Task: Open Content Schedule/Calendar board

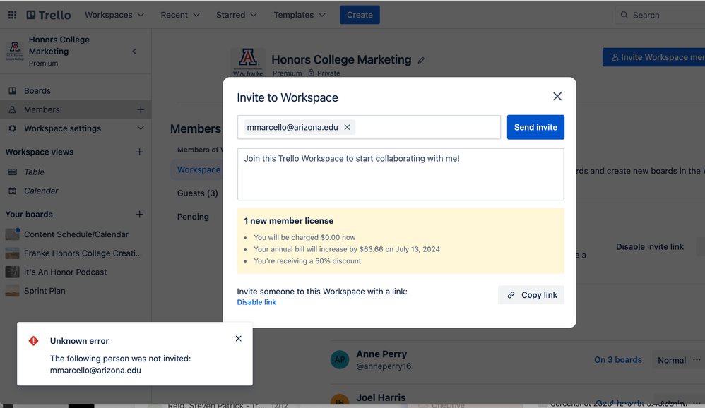Action: (76, 234)
